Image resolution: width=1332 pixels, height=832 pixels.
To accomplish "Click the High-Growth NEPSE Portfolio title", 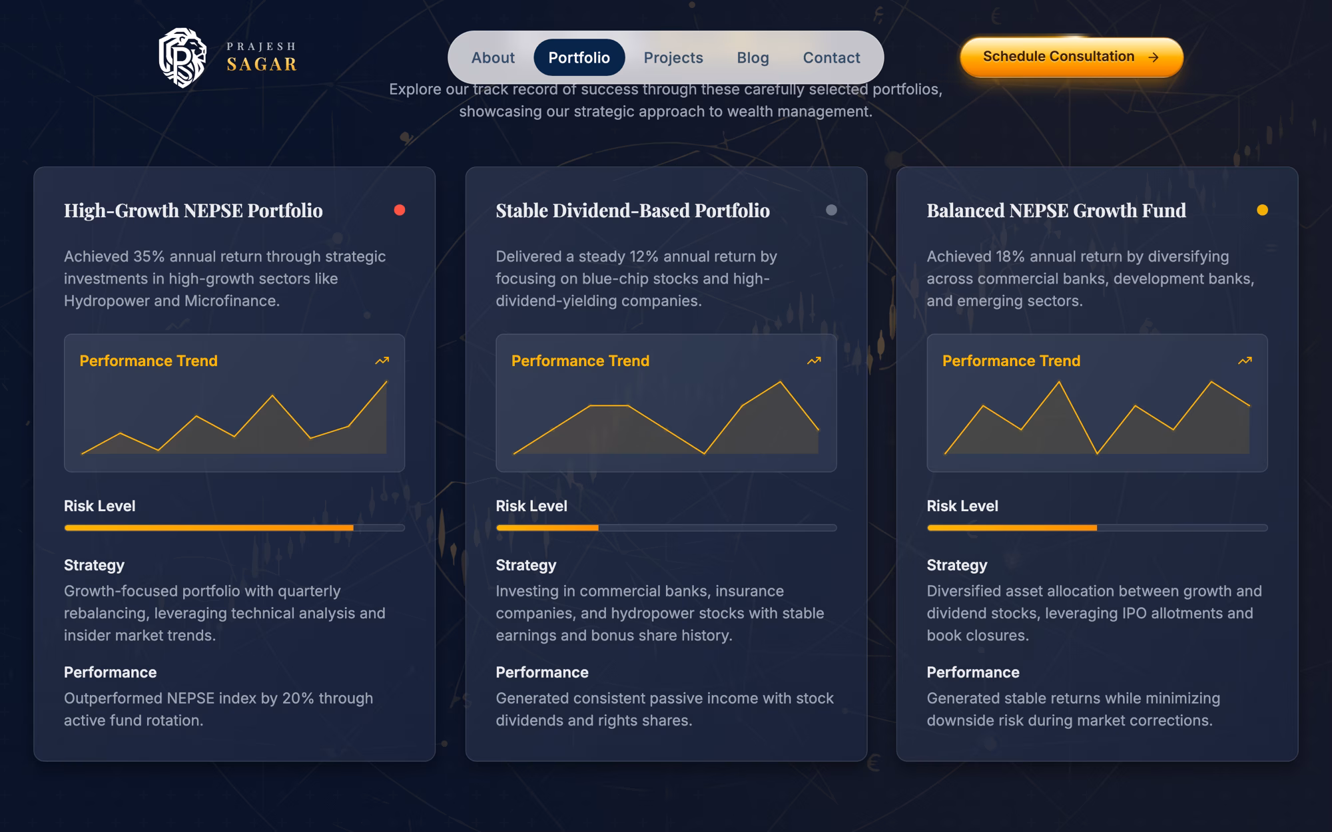I will (x=193, y=210).
